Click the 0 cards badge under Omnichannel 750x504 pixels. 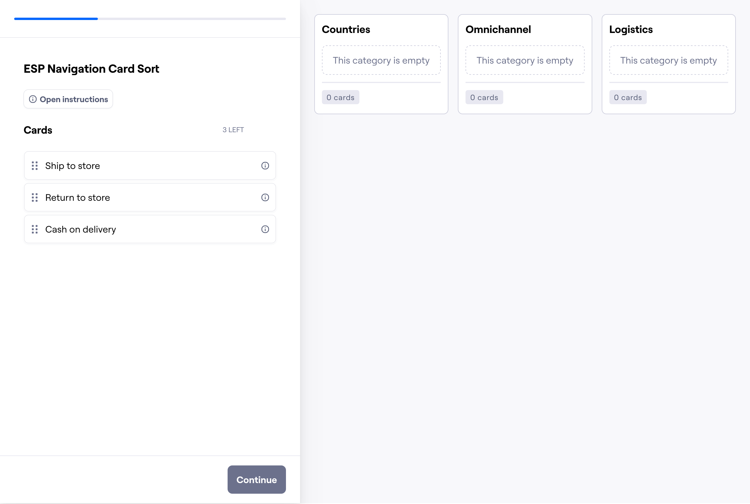pyautogui.click(x=484, y=97)
